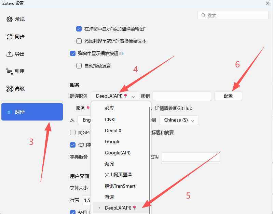The width and height of the screenshot is (273, 214).
Task: Click the sync arrows icon beside 同步
Action: tap(10, 37)
